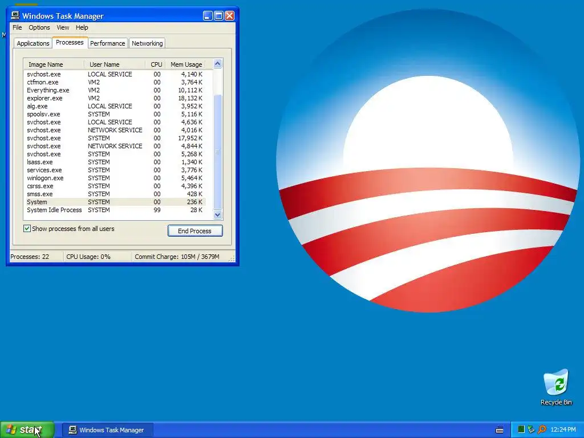Sort by CPU column header

(155, 64)
